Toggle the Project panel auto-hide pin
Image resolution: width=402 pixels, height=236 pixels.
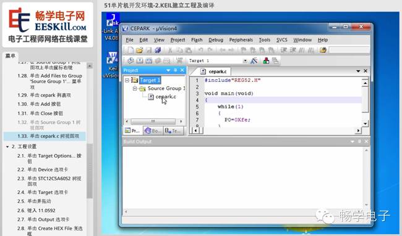point(176,70)
